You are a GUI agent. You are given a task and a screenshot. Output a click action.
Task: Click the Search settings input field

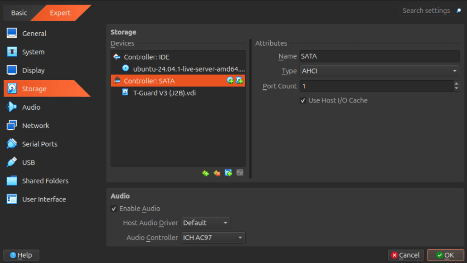coord(426,11)
